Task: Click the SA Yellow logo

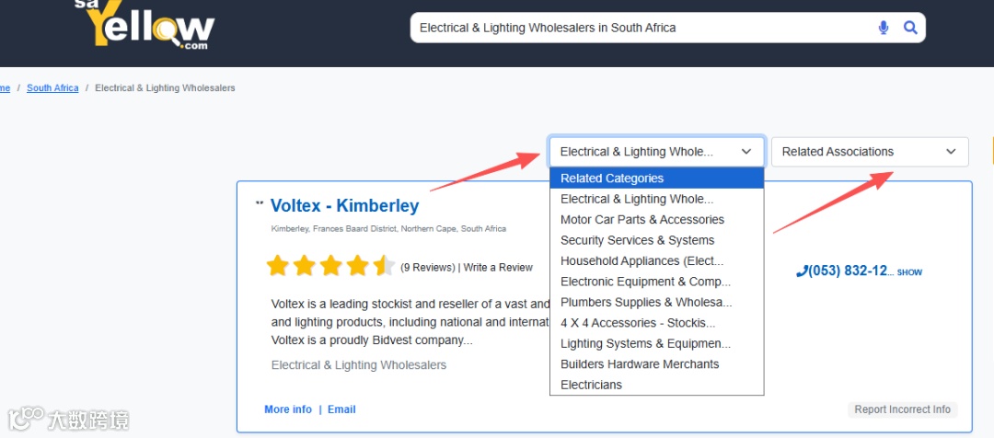Action: (x=153, y=26)
